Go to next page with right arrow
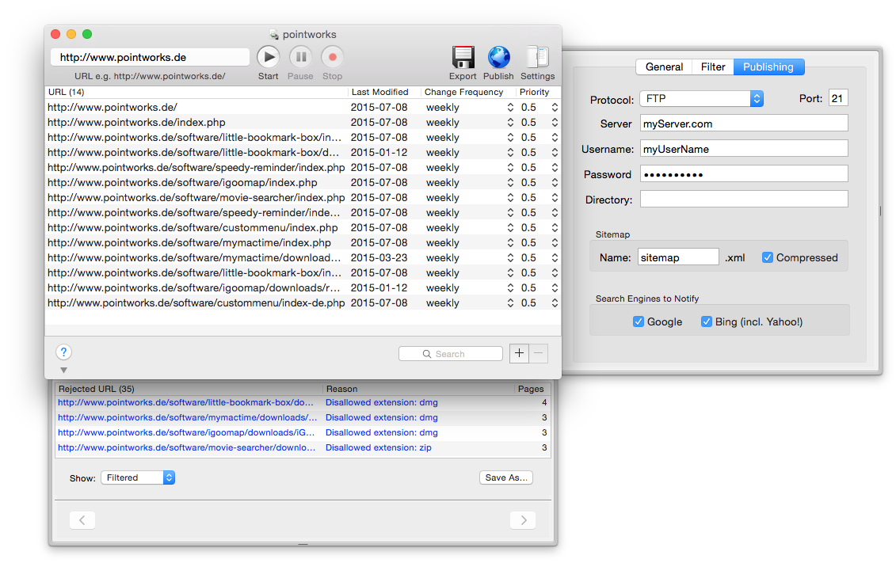Viewport: 896px width, 563px height. point(523,520)
